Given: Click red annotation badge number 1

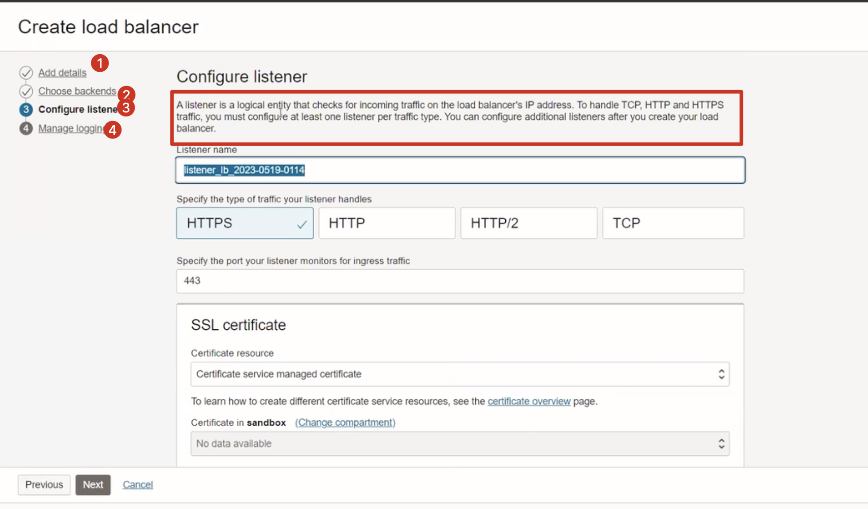Looking at the screenshot, I should (x=100, y=63).
